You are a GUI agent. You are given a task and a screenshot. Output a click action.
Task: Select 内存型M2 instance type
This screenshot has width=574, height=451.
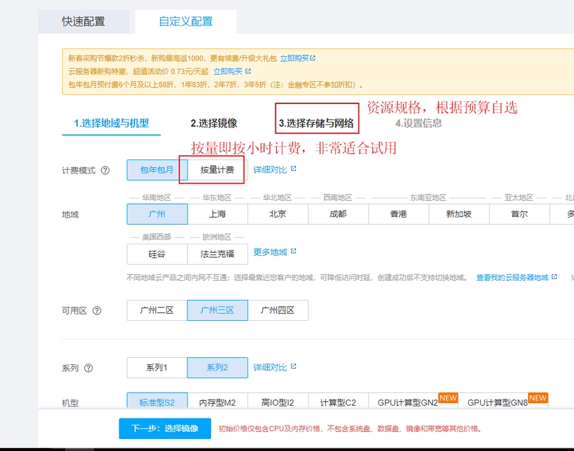(217, 403)
